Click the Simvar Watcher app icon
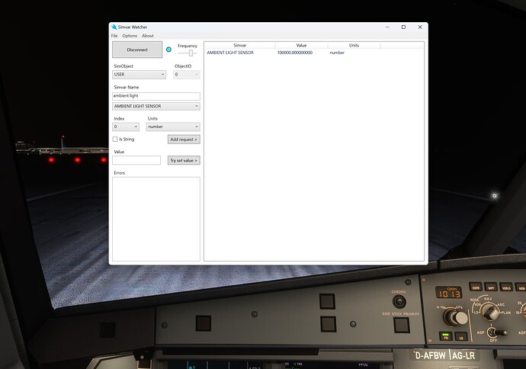The width and height of the screenshot is (526, 369). [114, 27]
